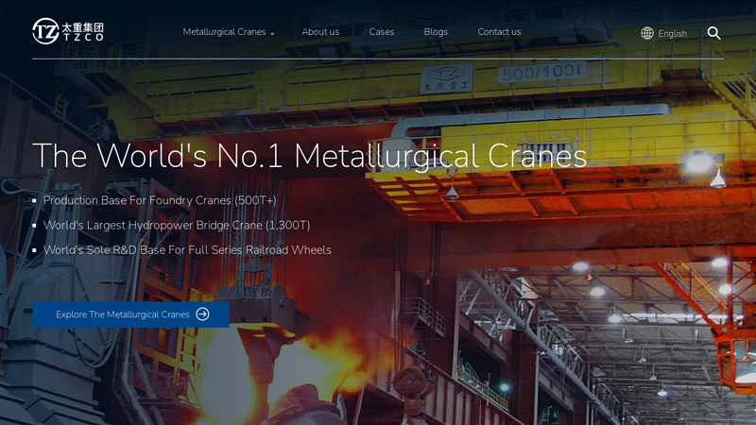The image size is (756, 425).
Task: Open the Metallurgical Cranes menu
Action: pos(224,32)
